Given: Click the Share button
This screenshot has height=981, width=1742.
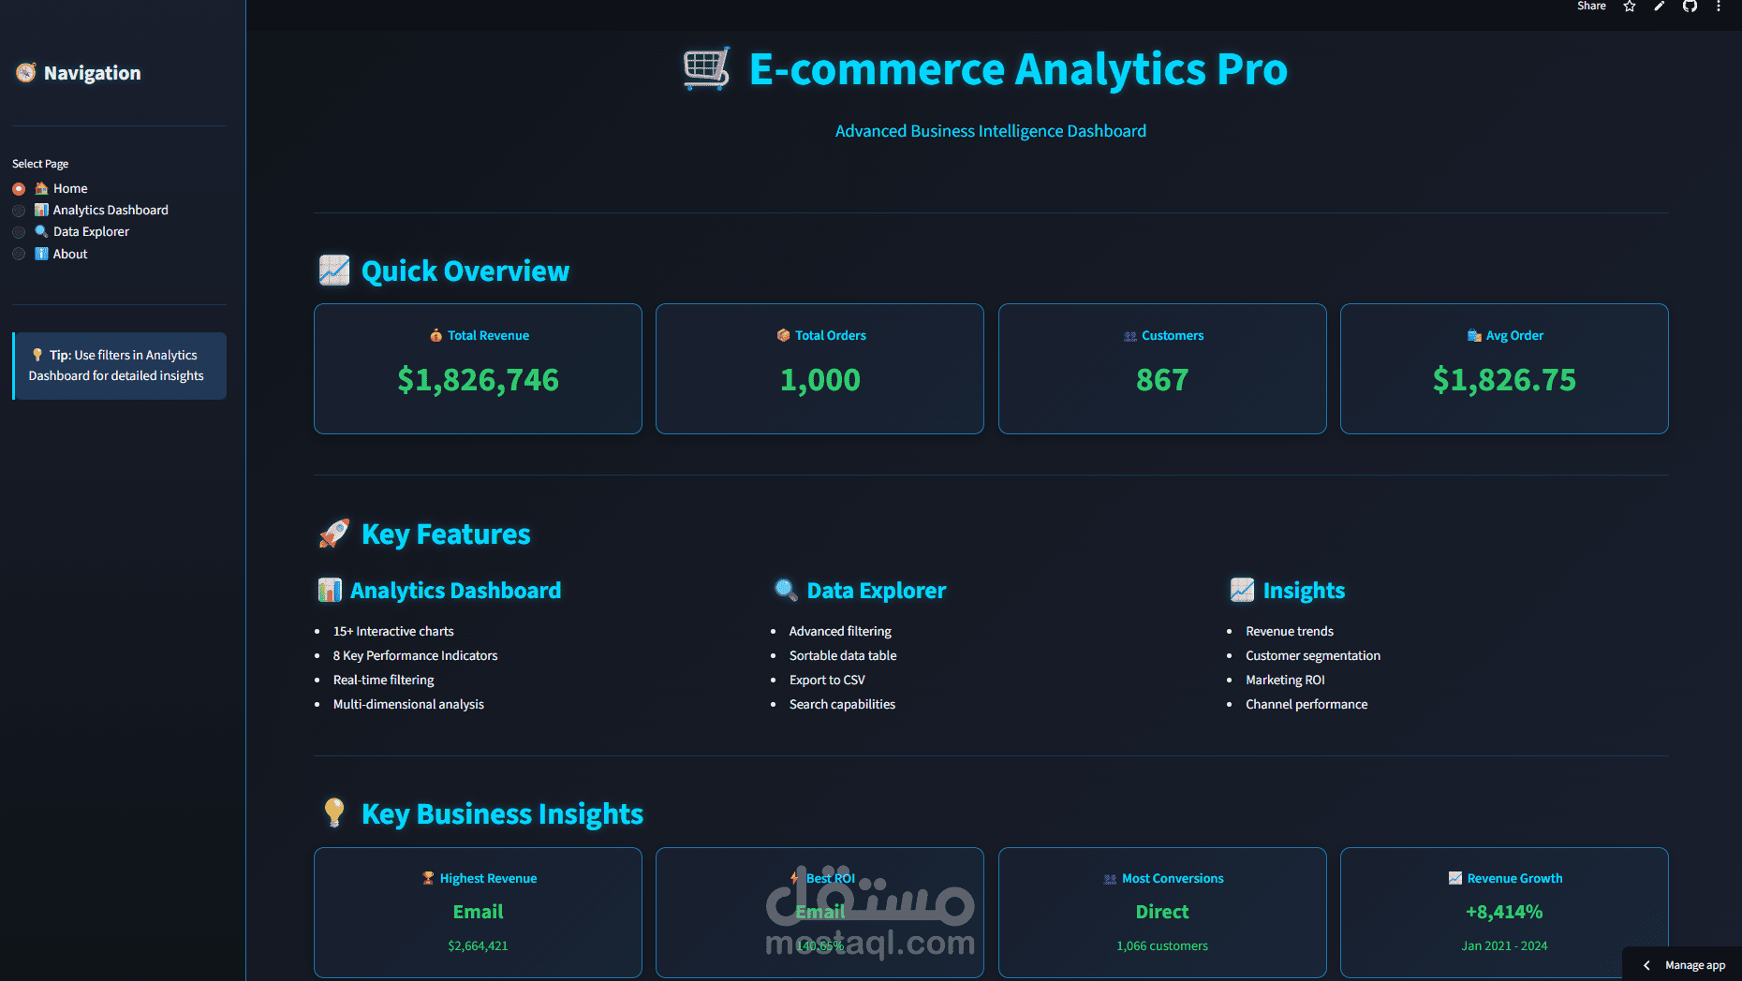Looking at the screenshot, I should 1591,7.
